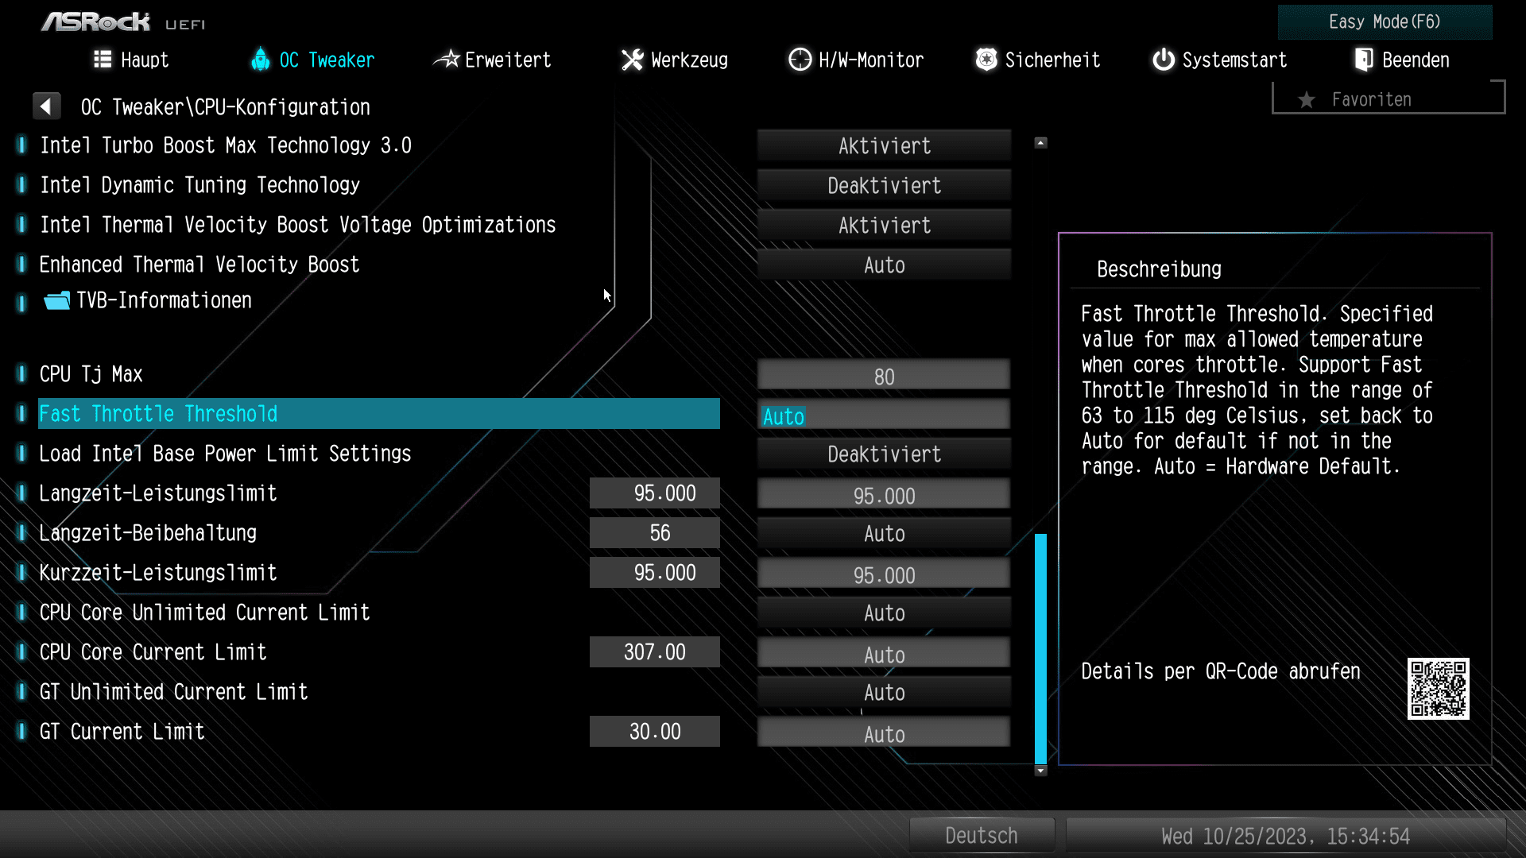Click the OC Tweaker rocket icon
This screenshot has width=1526, height=858.
[260, 60]
